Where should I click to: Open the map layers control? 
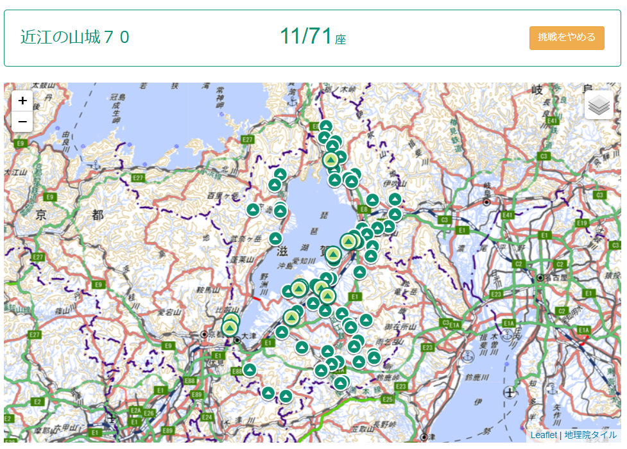click(x=599, y=105)
